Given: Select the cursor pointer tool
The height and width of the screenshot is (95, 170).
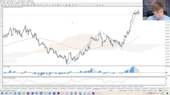Looking at the screenshot, I should click(77, 5).
